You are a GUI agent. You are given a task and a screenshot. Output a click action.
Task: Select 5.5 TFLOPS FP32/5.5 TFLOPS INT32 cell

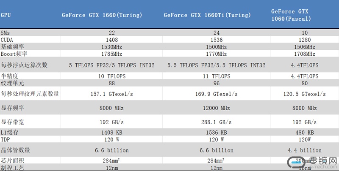point(217,65)
